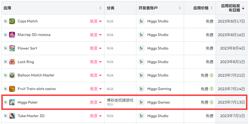This screenshot has width=249, height=124.
Task: Open the Balloon Match Master app link
Action: (x=36, y=75)
